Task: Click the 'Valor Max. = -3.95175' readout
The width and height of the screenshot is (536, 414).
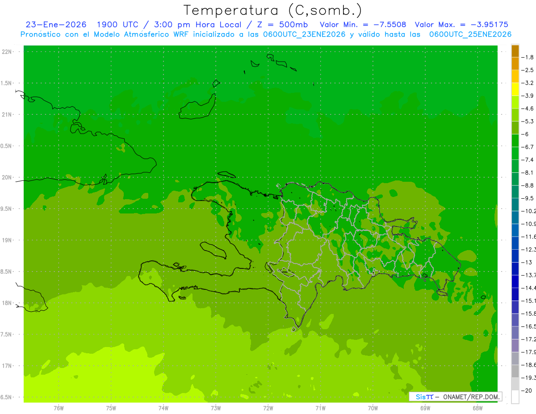Action: pyautogui.click(x=461, y=25)
